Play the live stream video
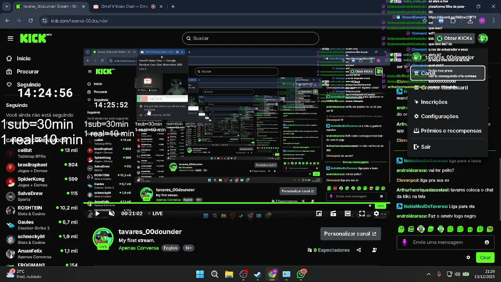 point(97,213)
